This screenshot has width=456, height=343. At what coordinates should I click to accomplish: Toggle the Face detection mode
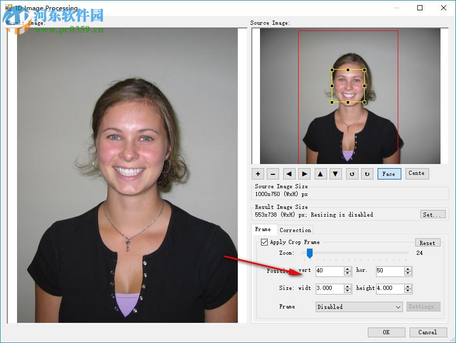click(389, 174)
